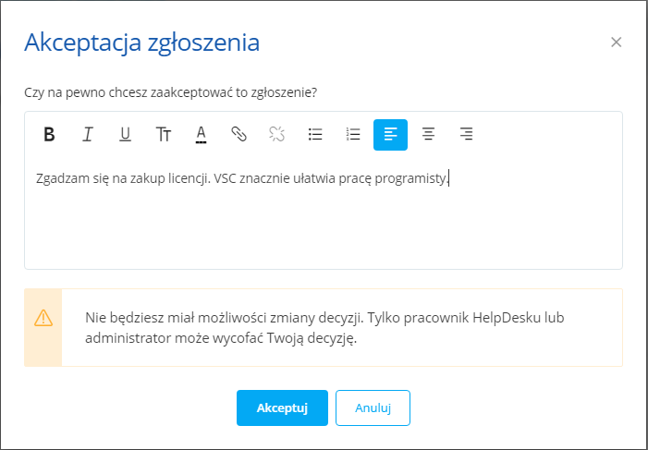The image size is (648, 450).
Task: Select left text alignment
Action: pos(390,135)
